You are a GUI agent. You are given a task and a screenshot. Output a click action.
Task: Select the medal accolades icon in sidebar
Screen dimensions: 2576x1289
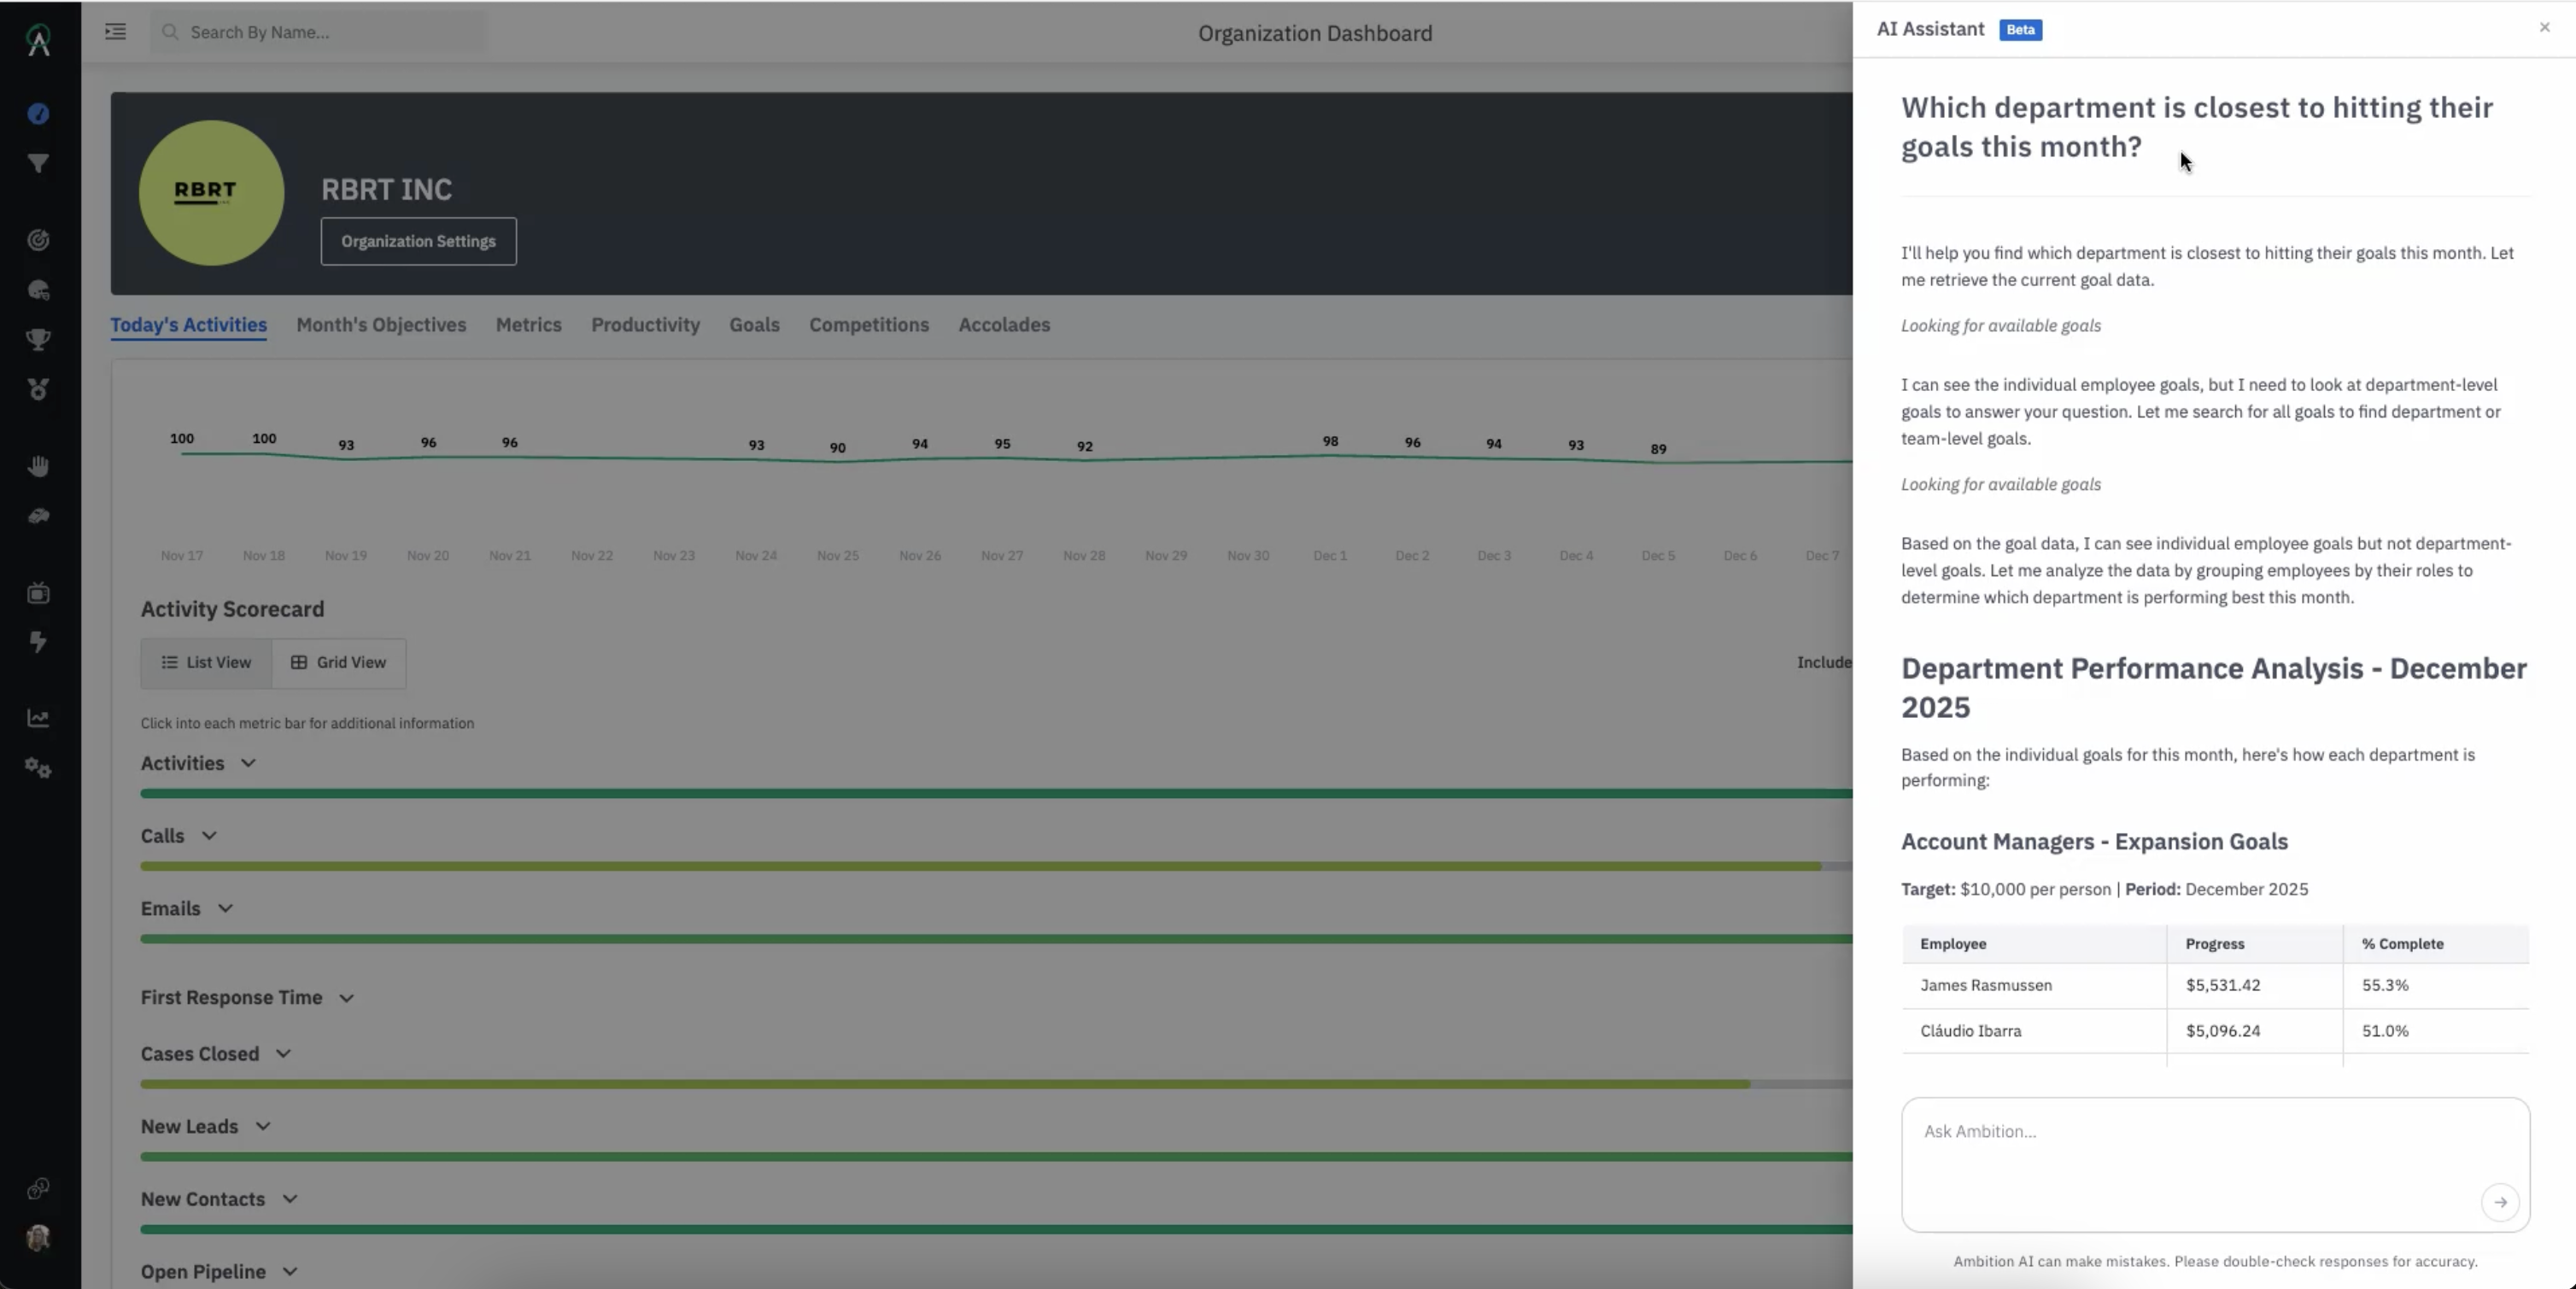click(37, 390)
